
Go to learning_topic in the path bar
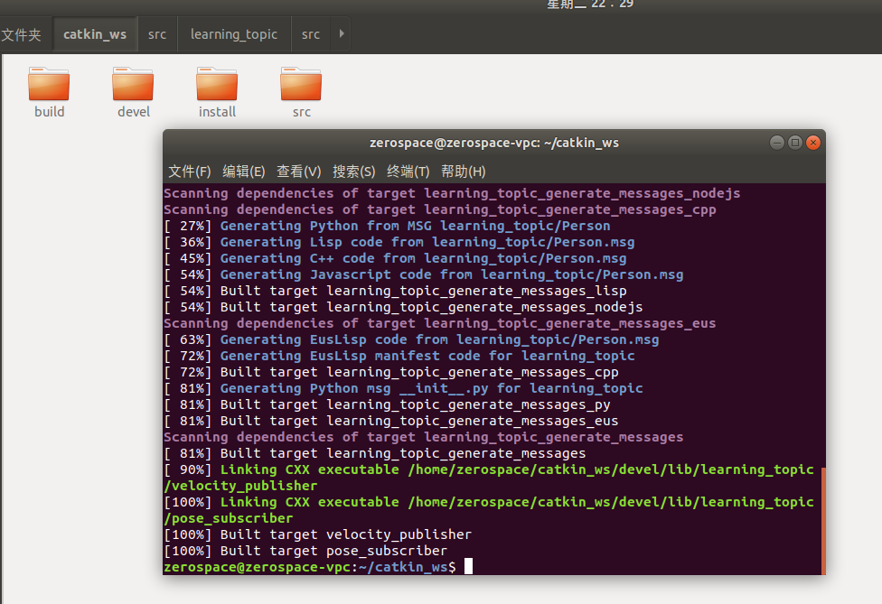(x=234, y=34)
